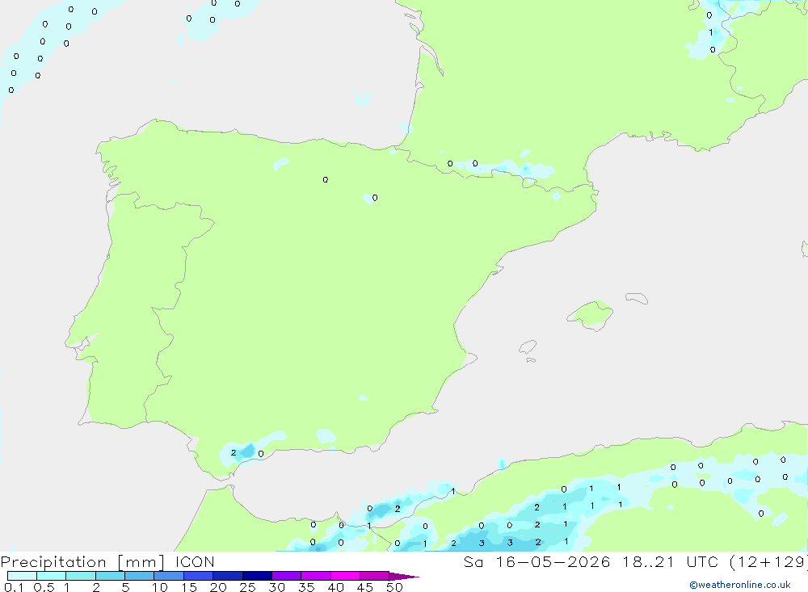Click the '25' legend scale label
Image resolution: width=808 pixels, height=592 pixels.
point(247,587)
